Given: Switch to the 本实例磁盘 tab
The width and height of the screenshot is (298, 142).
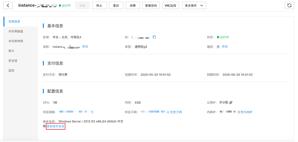Looking at the screenshot, I should coord(16,31).
